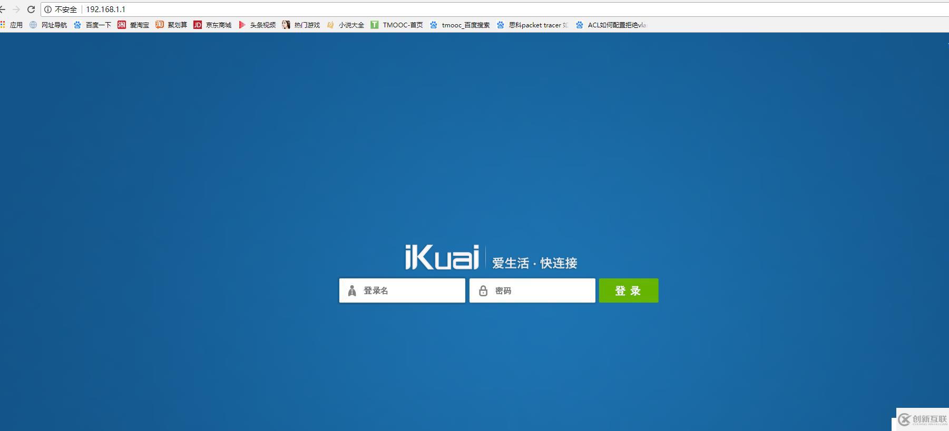Click the green 登录 login button

pos(629,290)
